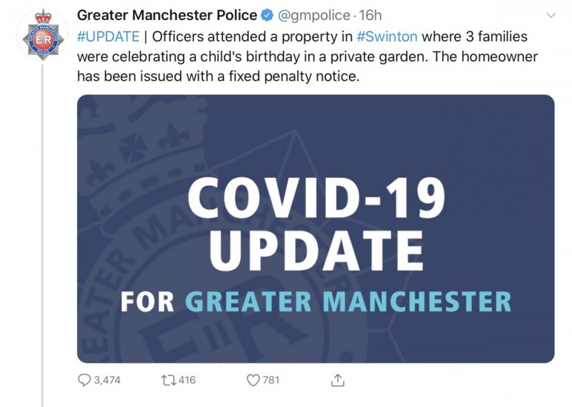Image resolution: width=572 pixels, height=407 pixels.
Task: Click the Greater Manchester Police display name
Action: coord(166,14)
